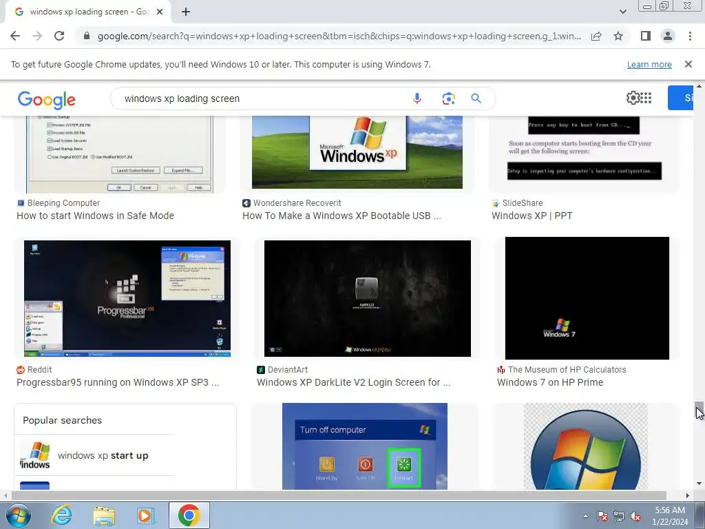The width and height of the screenshot is (705, 529).
Task: Open Windows Start menu orb
Action: coord(18,515)
